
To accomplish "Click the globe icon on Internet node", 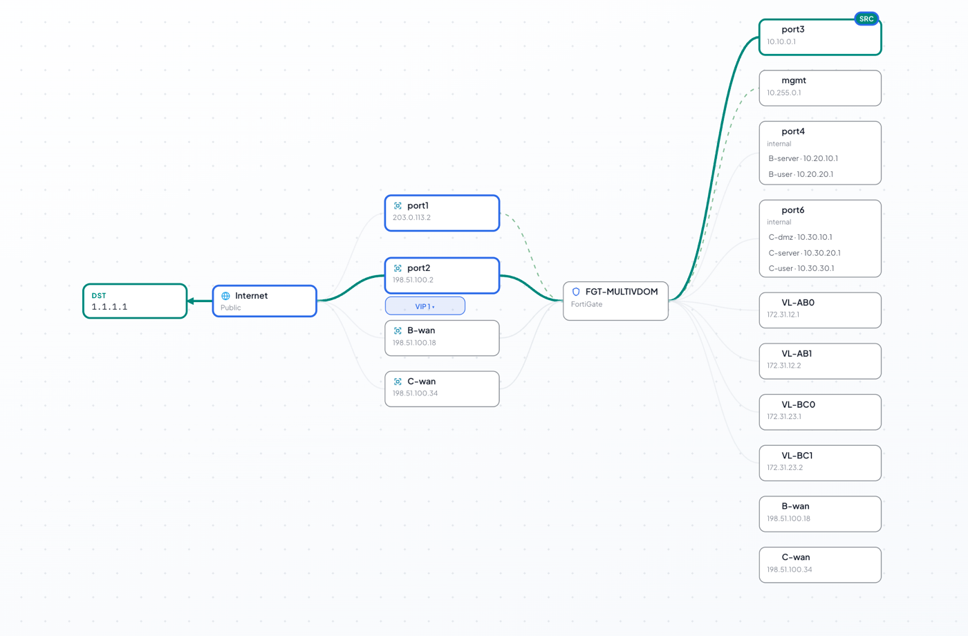I will (x=225, y=296).
